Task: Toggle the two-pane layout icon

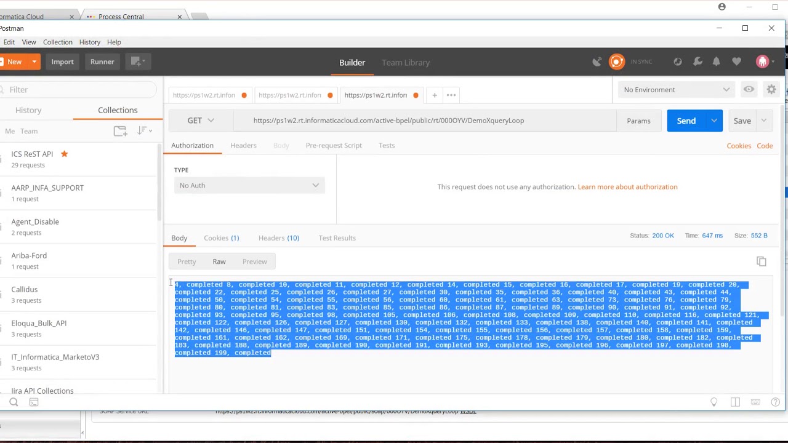Action: [735, 402]
